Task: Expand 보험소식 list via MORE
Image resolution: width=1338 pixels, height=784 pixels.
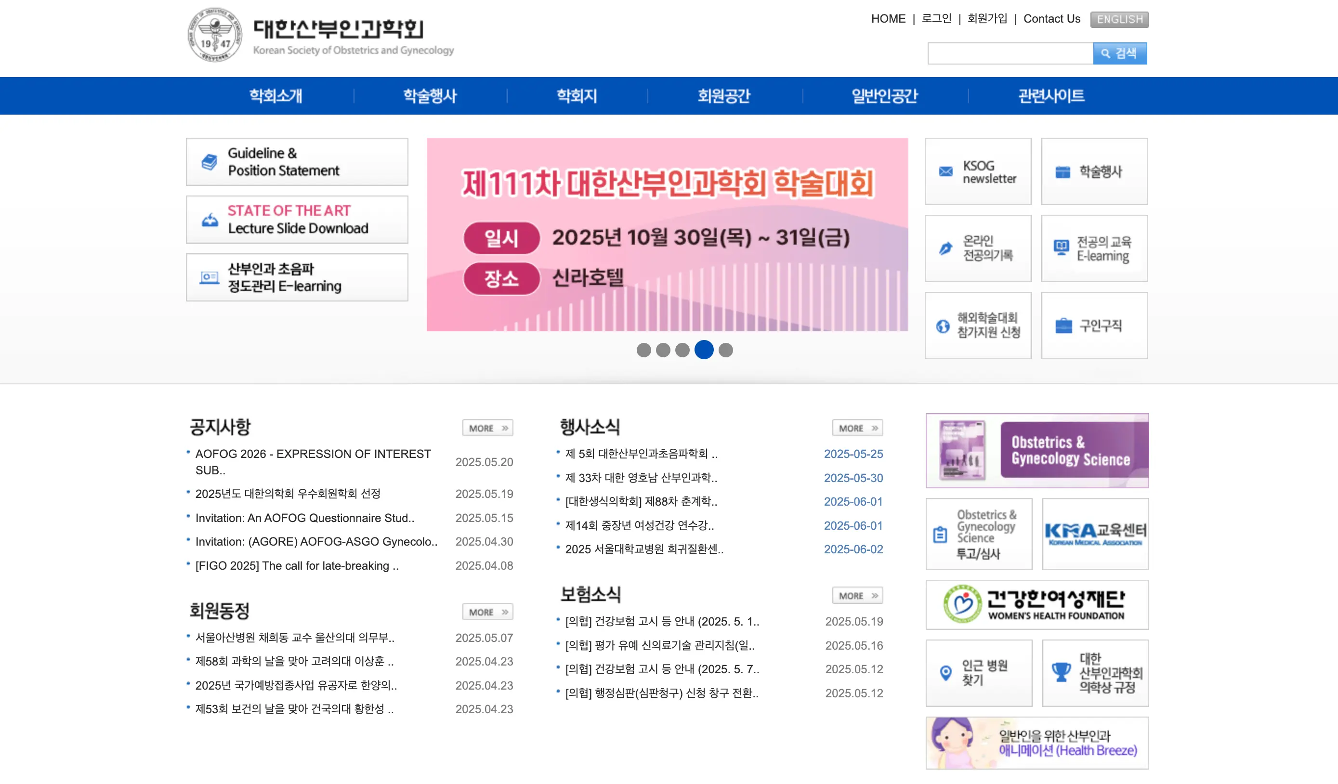Action: 857,596
